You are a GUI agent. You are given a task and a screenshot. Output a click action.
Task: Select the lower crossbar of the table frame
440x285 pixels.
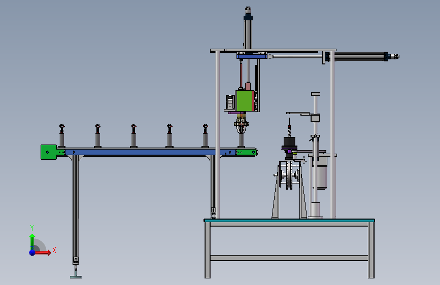point(289,258)
